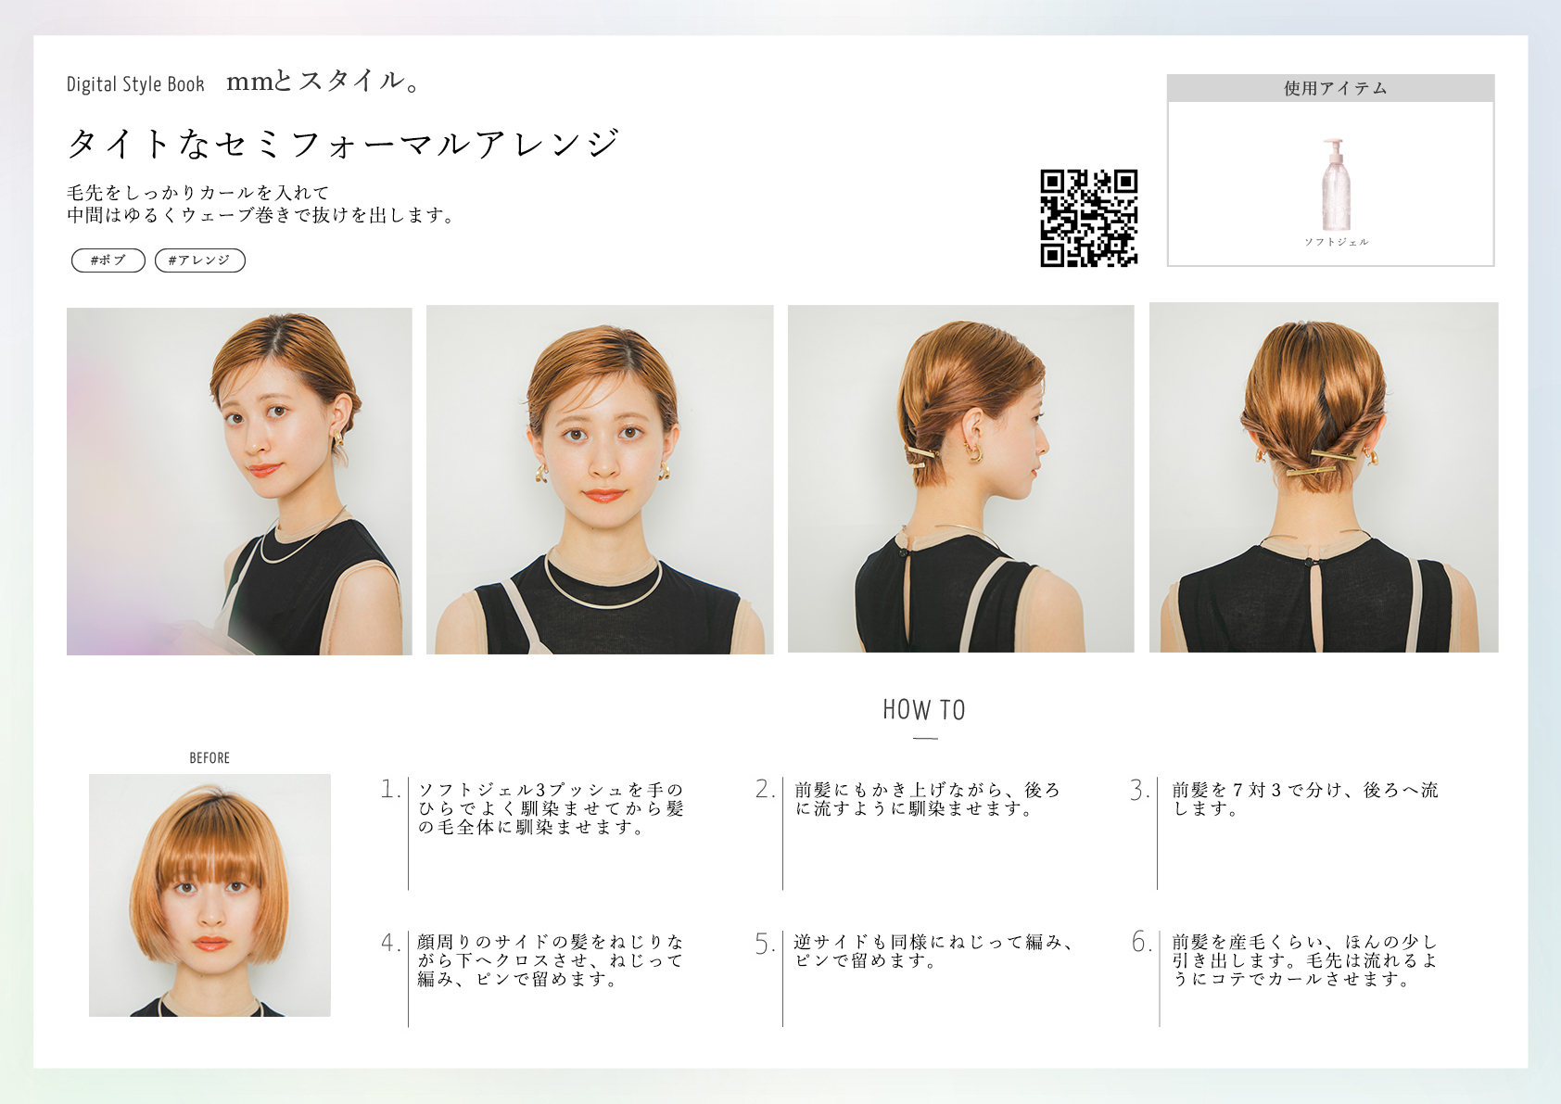Viewport: 1561px width, 1104px height.
Task: Open the side profile hairstyle photo
Action: pyautogui.click(x=960, y=479)
